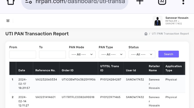Click the To date input field

pos(52,54)
